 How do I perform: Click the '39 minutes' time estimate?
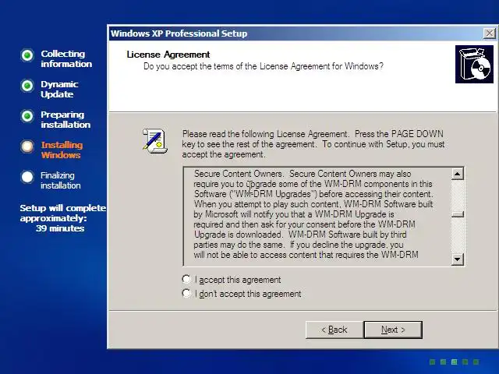[60, 228]
